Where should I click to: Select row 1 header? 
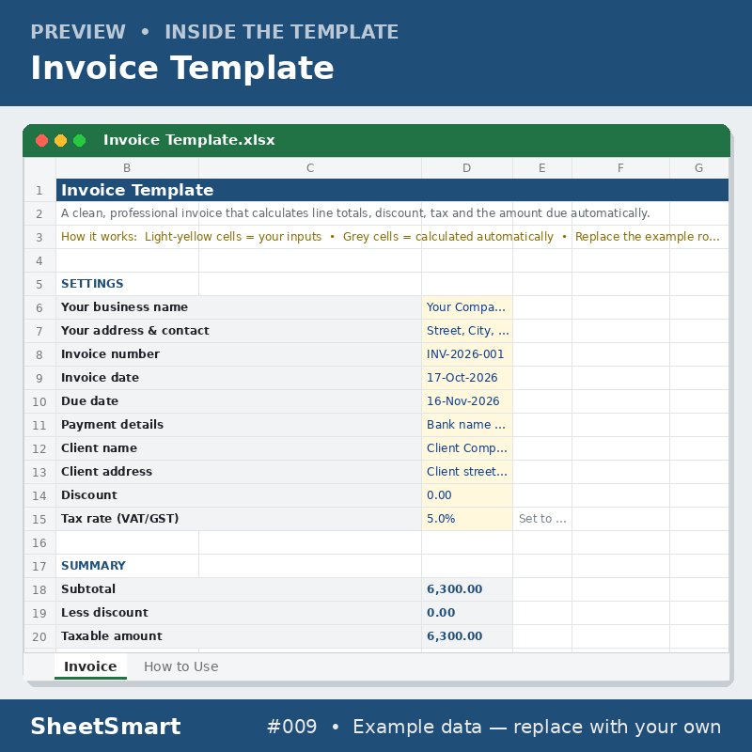[39, 191]
